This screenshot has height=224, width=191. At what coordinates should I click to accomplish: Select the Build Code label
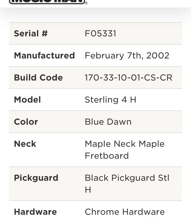pos(38,78)
